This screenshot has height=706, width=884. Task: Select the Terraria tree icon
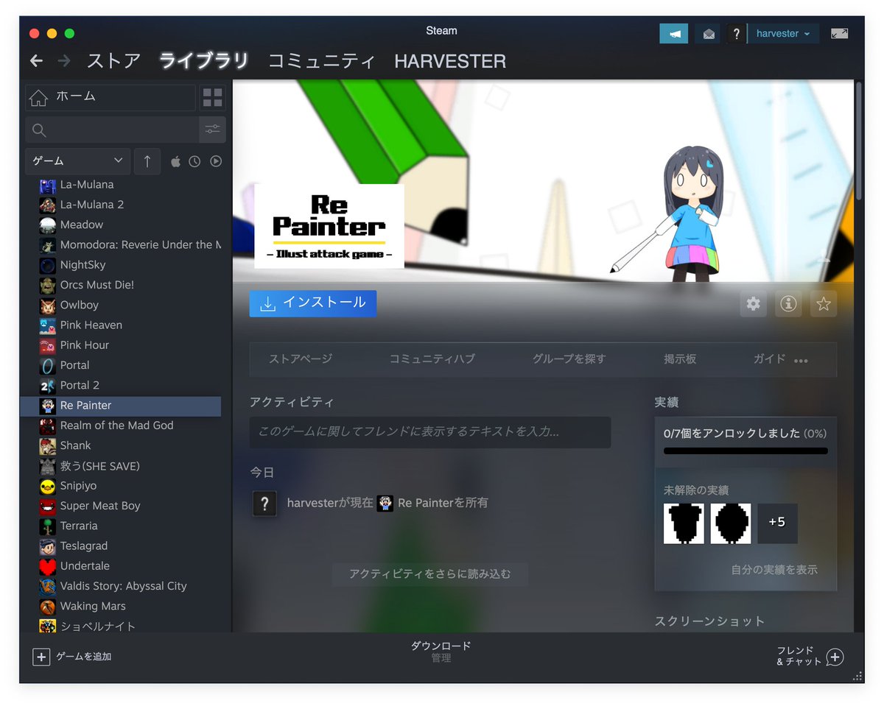pyautogui.click(x=48, y=526)
